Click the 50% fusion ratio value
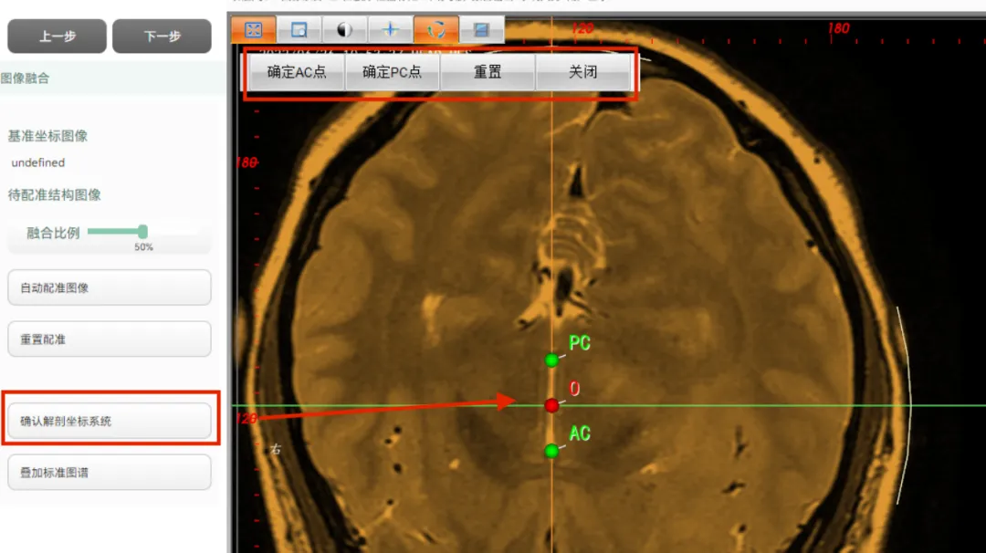This screenshot has width=986, height=553. pos(143,247)
